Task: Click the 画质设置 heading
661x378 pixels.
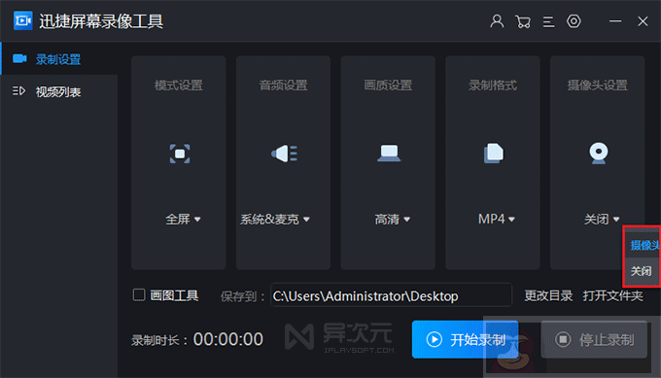Action: (x=388, y=86)
